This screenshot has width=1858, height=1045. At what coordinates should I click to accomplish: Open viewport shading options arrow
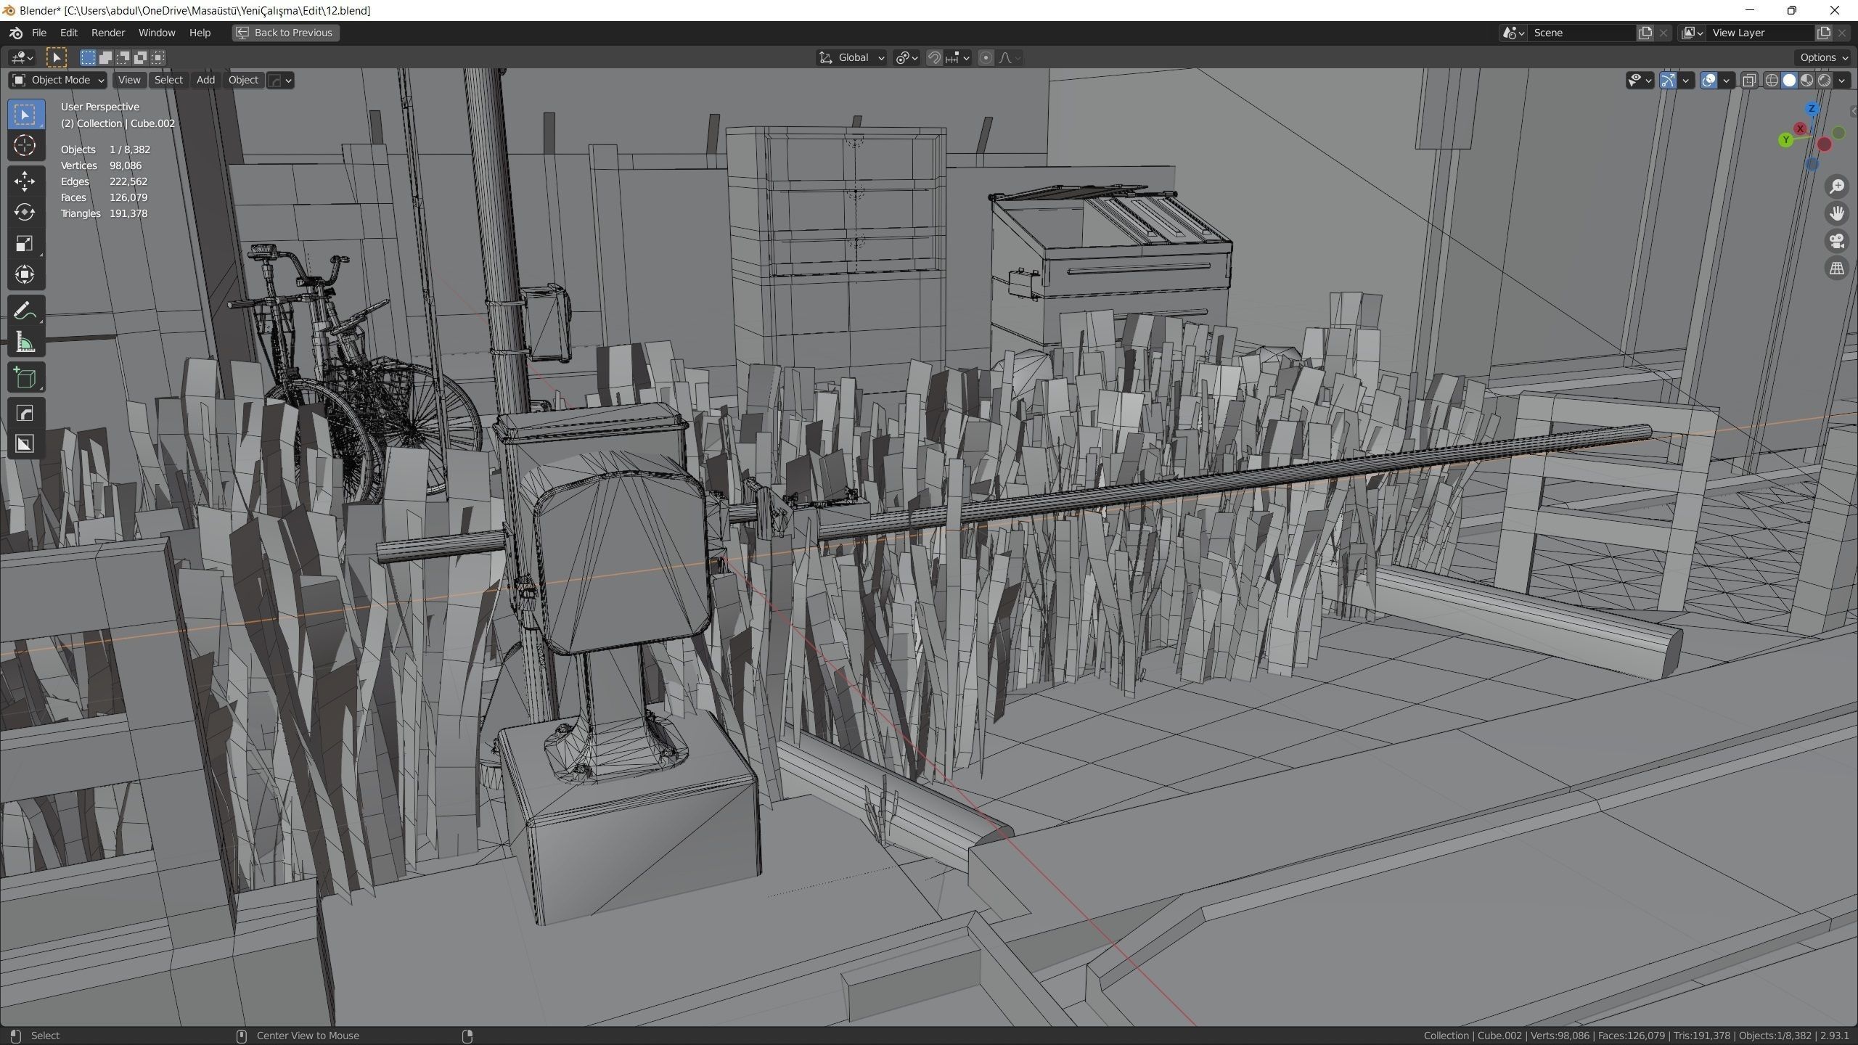[x=1842, y=80]
